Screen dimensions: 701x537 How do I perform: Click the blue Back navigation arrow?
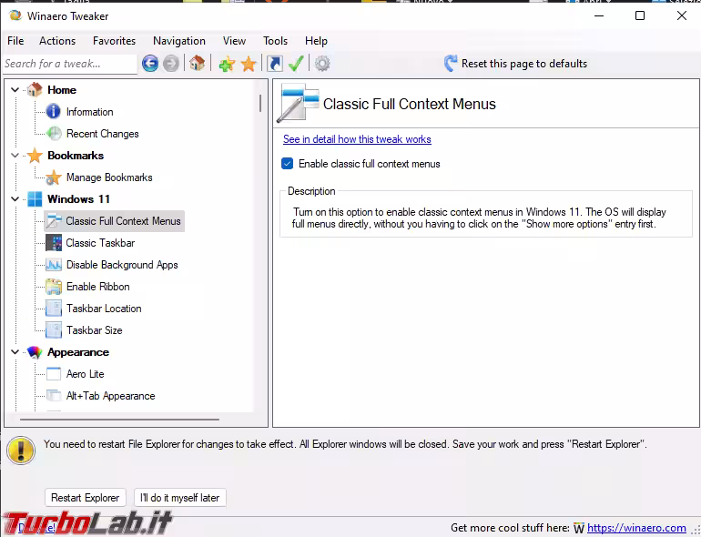click(150, 64)
